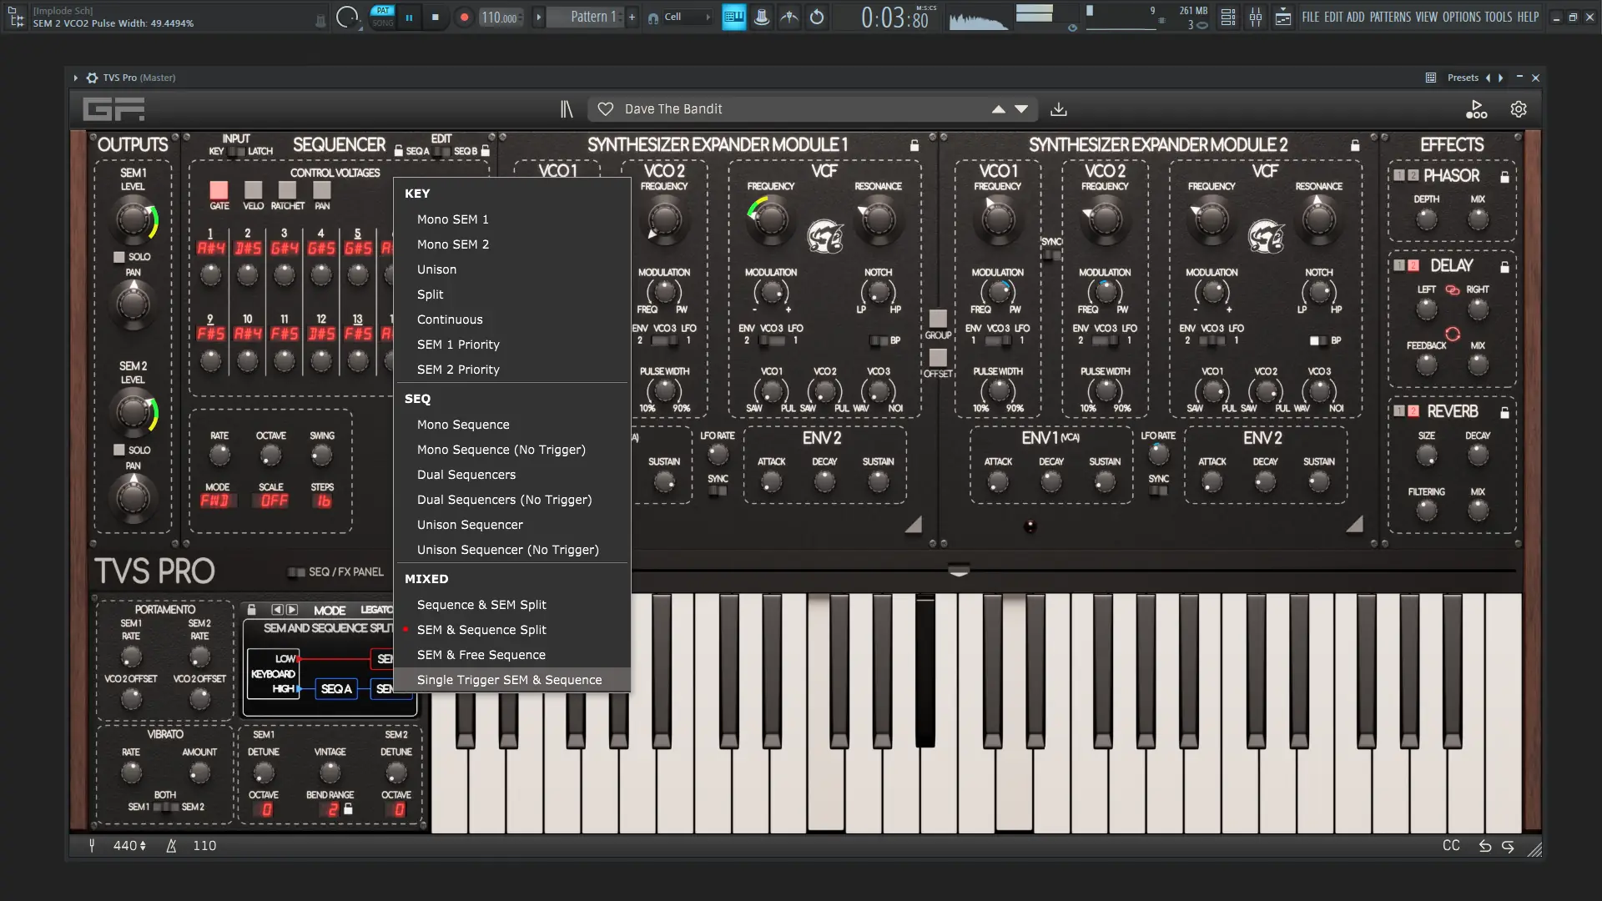
Task: Toggle the SEM2 SOLO checkbox
Action: tap(119, 450)
